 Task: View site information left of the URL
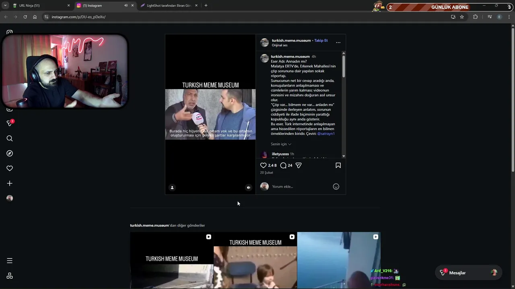(46, 17)
